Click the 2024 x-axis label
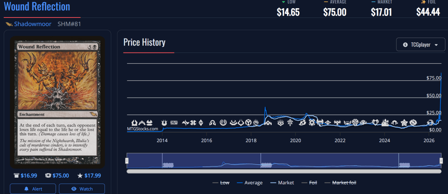The width and height of the screenshot is (448, 194). 385,140
